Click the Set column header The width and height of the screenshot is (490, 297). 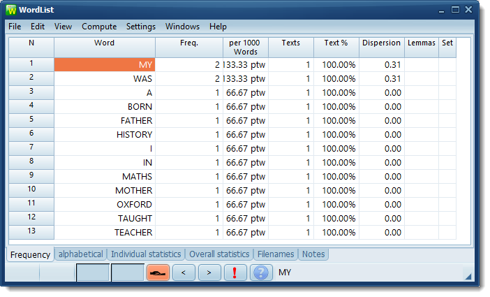(447, 48)
